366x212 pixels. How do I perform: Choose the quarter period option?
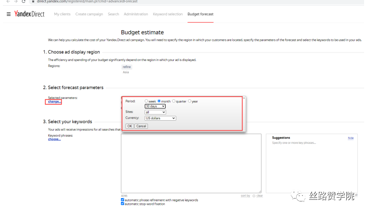[174, 101]
